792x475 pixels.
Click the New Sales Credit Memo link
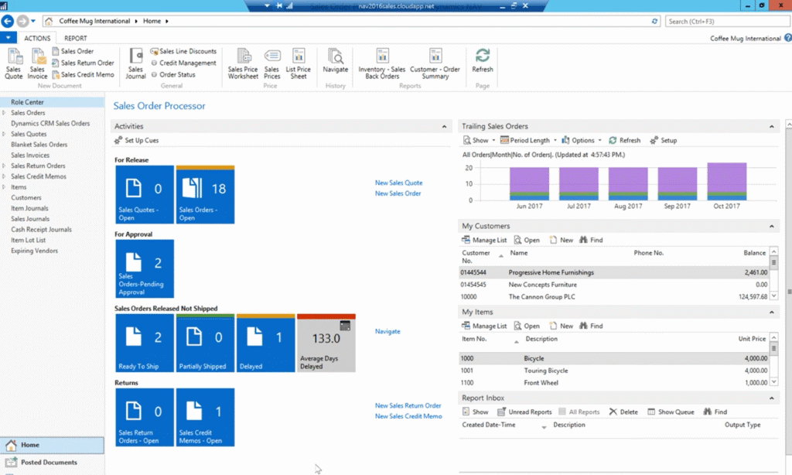click(408, 416)
